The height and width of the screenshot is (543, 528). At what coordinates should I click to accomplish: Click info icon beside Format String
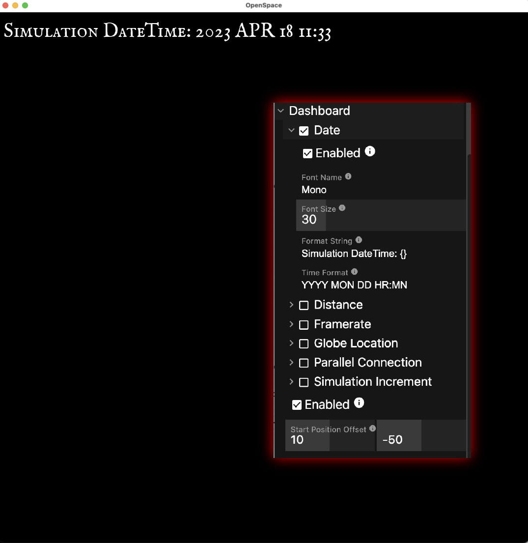click(x=359, y=240)
